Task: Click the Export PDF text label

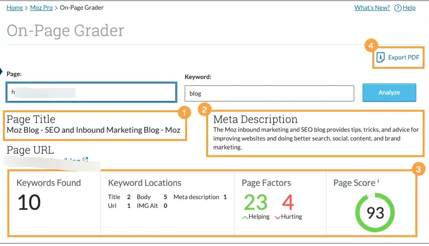Action: click(x=404, y=58)
